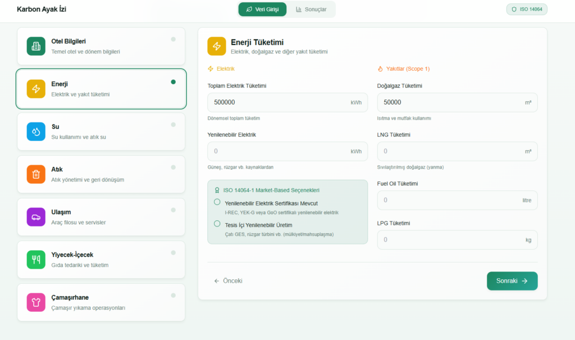This screenshot has width=575, height=340.
Task: Click the Otel Bilgileri building icon
Action: 36,46
